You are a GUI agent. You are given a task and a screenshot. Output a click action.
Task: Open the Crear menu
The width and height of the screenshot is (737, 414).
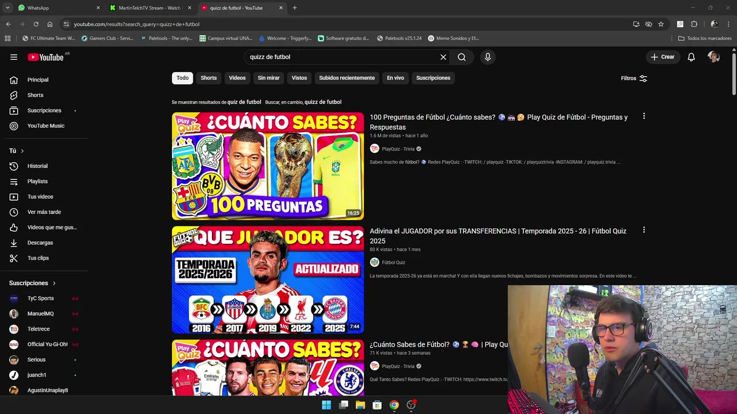click(662, 57)
